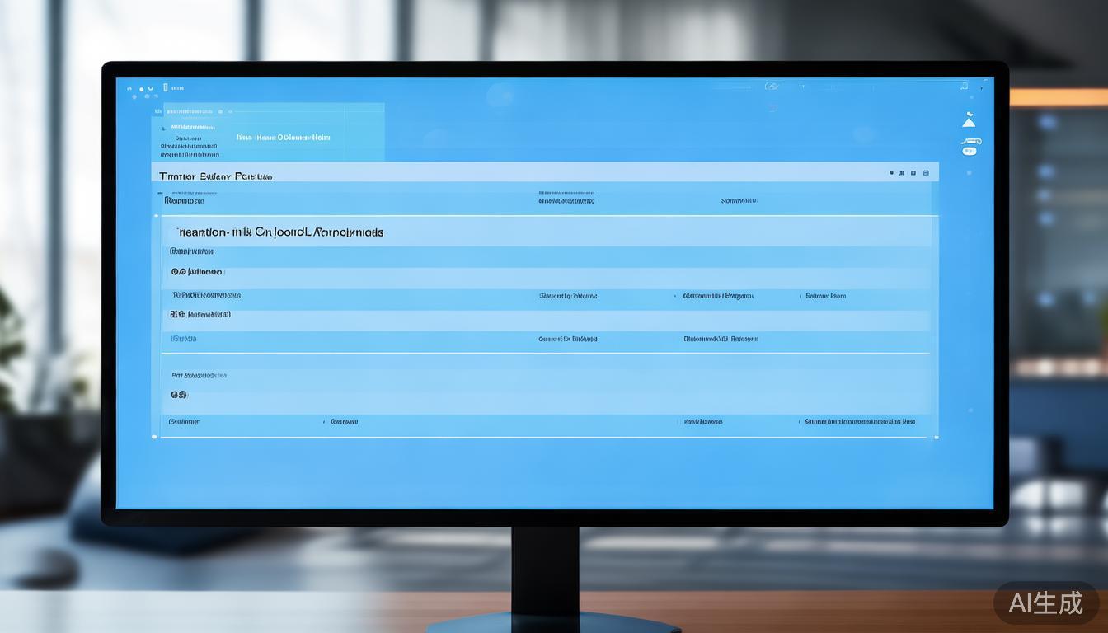Click the cloud-shaped icon in the top bar
This screenshot has width=1108, height=633.
(772, 87)
